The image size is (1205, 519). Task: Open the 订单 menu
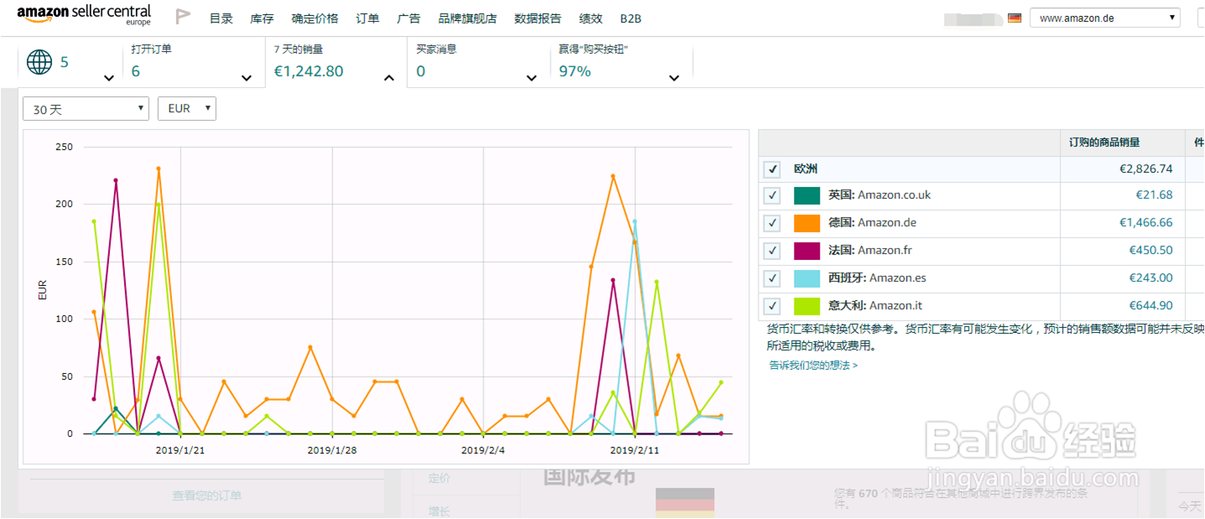click(368, 18)
